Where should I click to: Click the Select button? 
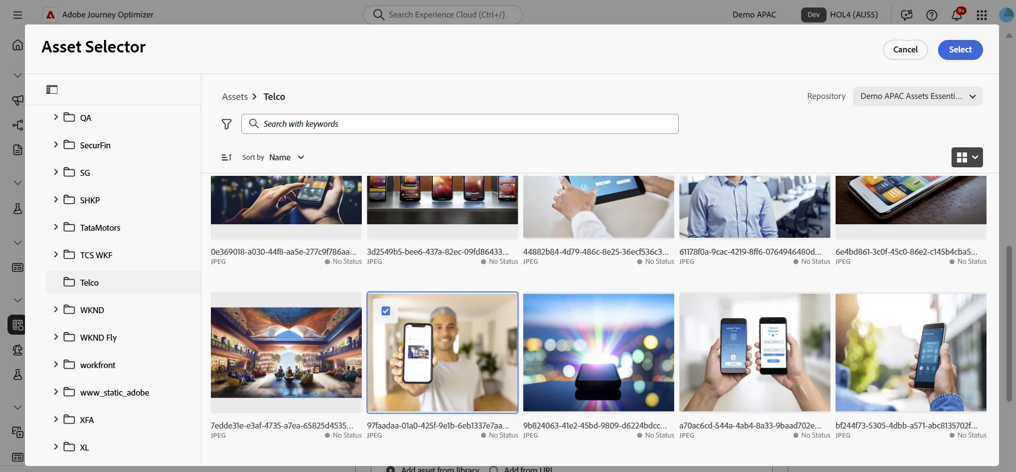pyautogui.click(x=960, y=49)
